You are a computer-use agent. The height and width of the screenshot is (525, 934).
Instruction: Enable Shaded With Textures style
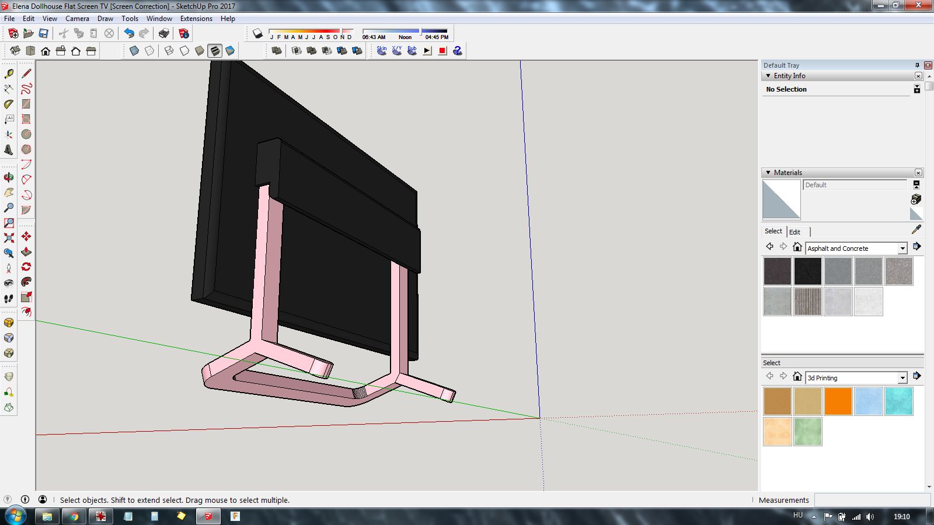click(215, 51)
